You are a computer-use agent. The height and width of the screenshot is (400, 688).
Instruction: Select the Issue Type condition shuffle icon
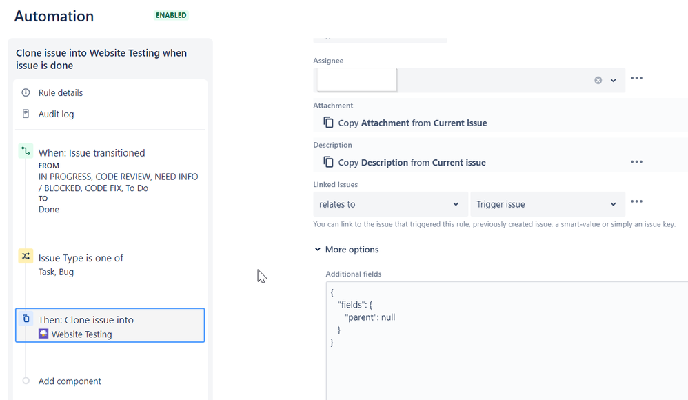[26, 256]
